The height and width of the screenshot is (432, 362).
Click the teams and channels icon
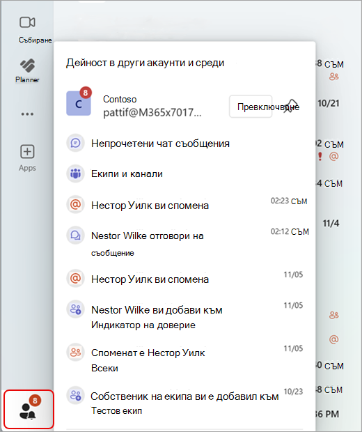coord(75,173)
